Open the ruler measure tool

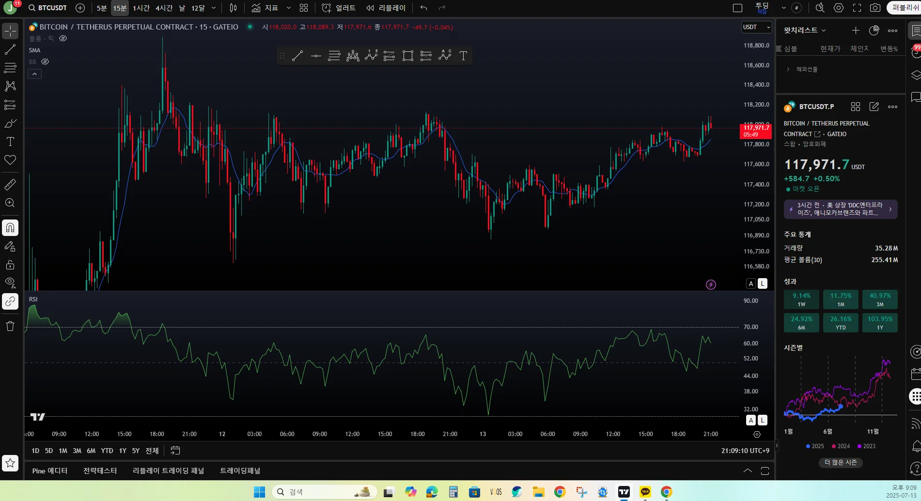click(10, 185)
